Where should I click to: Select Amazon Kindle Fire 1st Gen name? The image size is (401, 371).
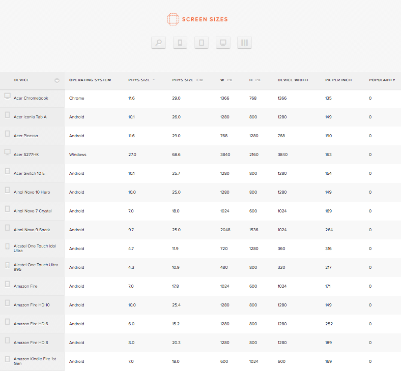coord(35,361)
